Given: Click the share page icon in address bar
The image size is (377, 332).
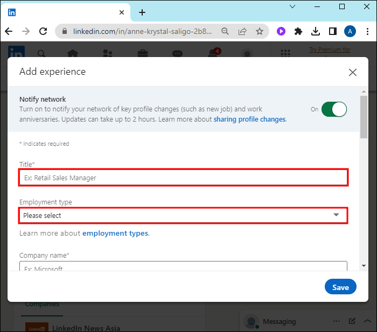Looking at the screenshot, I should (x=242, y=31).
